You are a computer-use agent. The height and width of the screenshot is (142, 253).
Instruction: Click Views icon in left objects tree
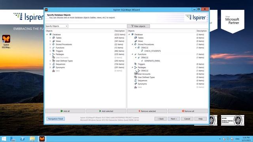click(x=54, y=41)
